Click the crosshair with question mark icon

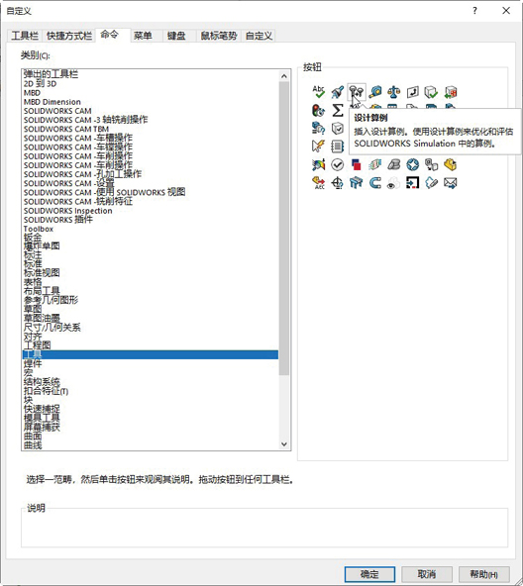338,183
